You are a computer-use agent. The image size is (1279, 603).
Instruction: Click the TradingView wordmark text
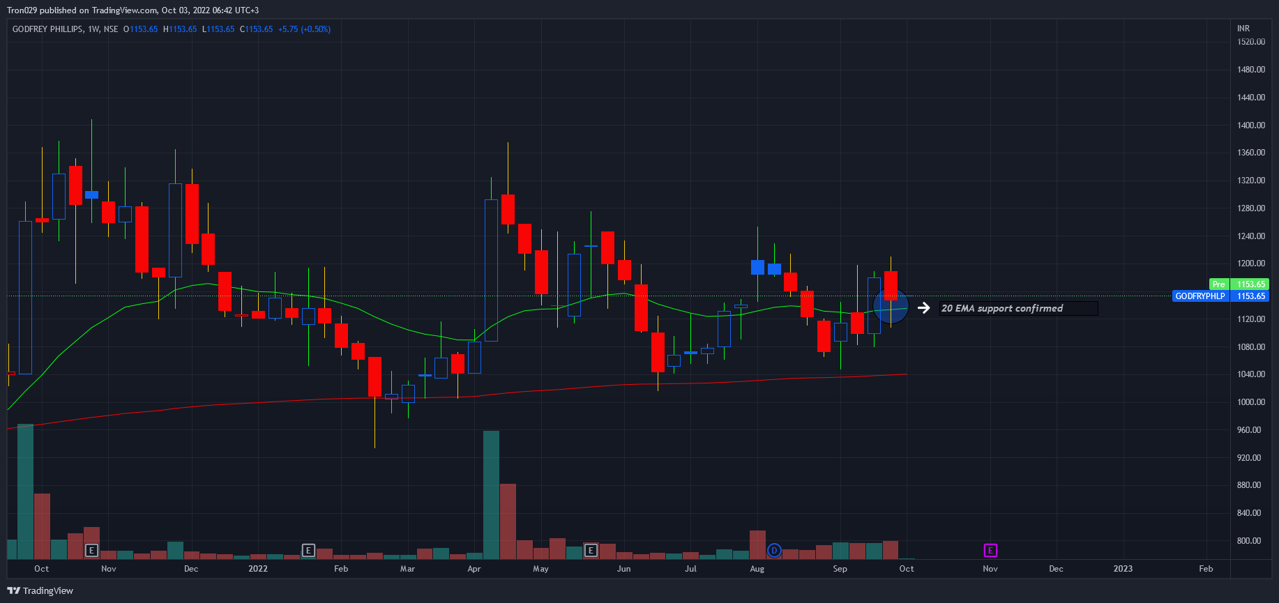coord(48,590)
